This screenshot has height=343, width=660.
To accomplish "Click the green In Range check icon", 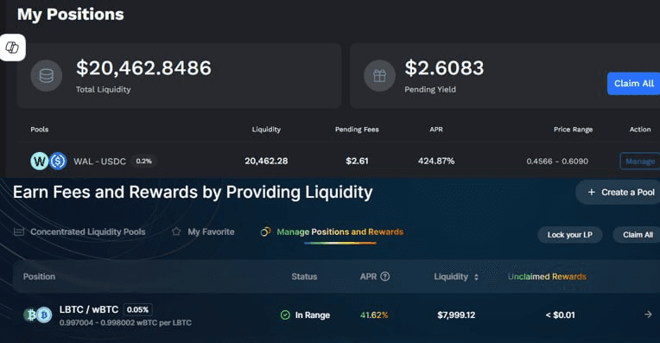I will pyautogui.click(x=285, y=314).
